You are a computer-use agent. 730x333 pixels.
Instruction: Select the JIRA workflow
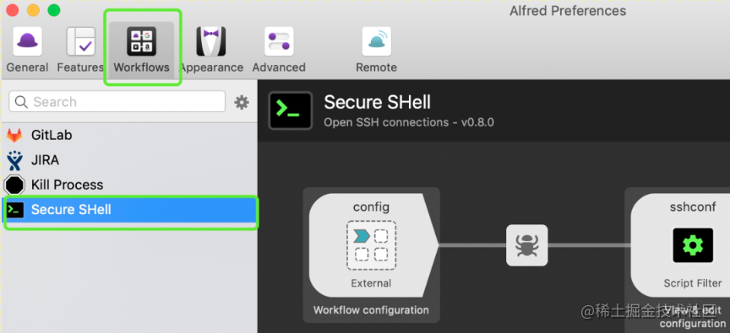click(129, 160)
